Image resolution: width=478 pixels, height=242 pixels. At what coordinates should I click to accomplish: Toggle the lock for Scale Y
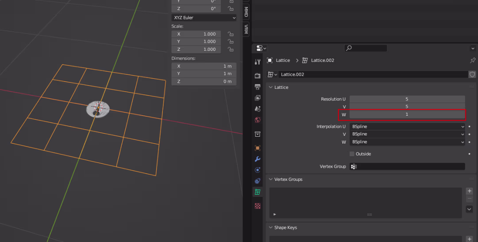click(231, 42)
